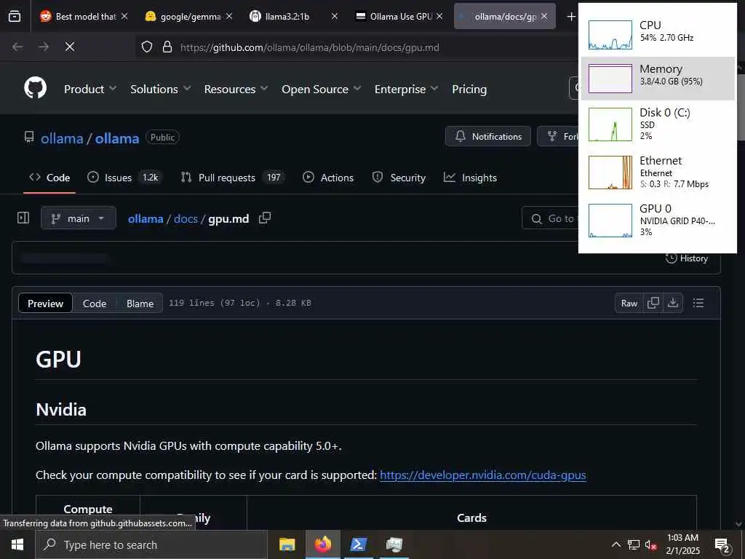Open the Security tab

(x=399, y=178)
